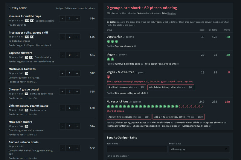Click the H badge on Chicken satay
This screenshot has width=241, height=160.
26,110
